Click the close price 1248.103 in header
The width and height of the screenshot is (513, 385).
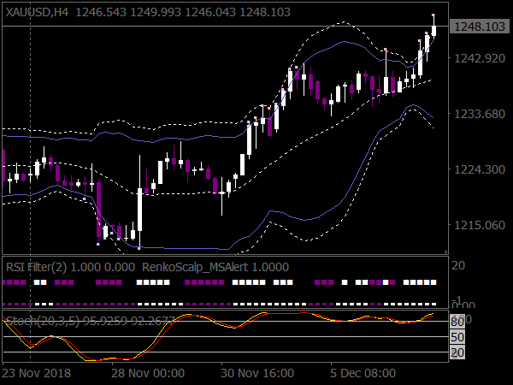pyautogui.click(x=265, y=13)
